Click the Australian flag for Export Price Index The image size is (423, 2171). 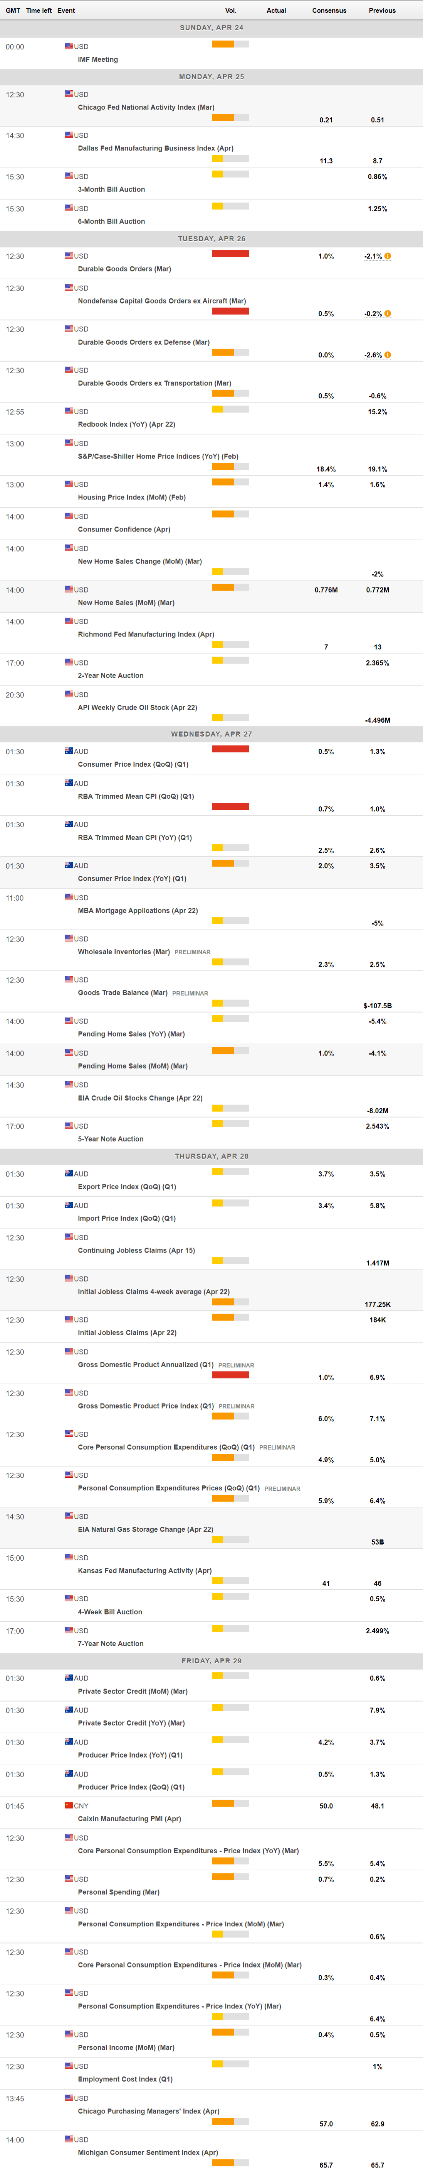(x=69, y=1173)
